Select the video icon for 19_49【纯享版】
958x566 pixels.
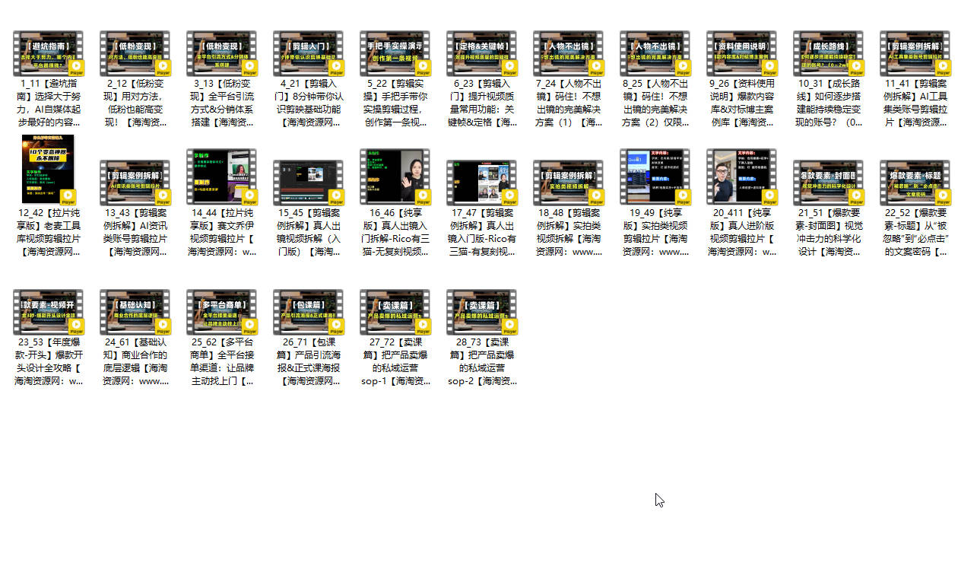(x=655, y=177)
